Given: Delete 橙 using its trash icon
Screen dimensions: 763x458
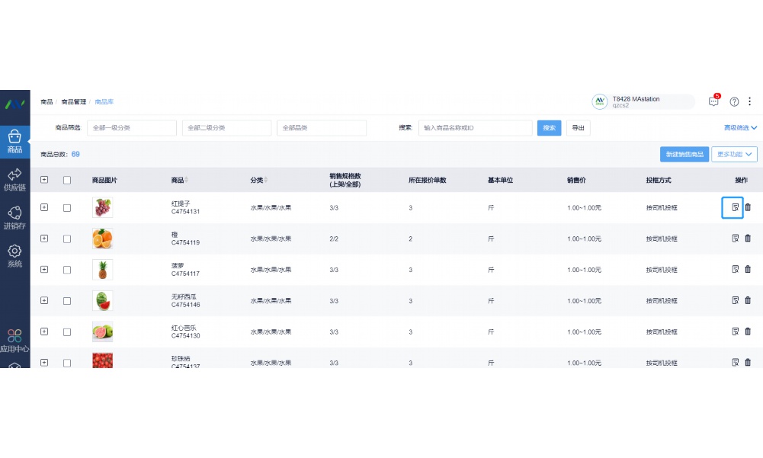Looking at the screenshot, I should pyautogui.click(x=749, y=238).
